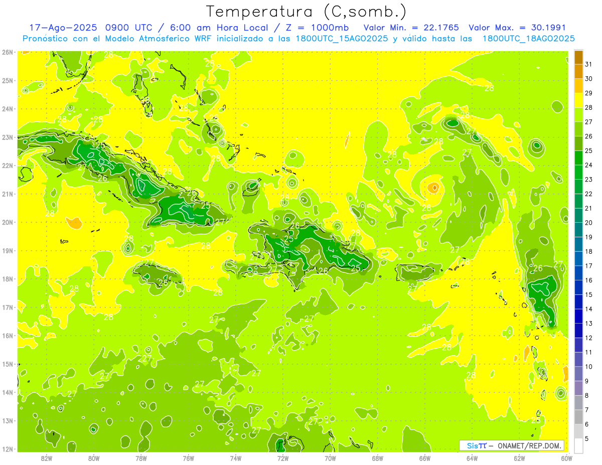The image size is (602, 465).
Task: Pick the green legend swatch between 23 and 24
Action: (578, 172)
